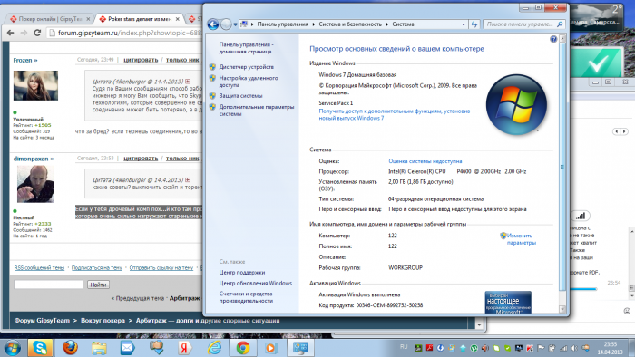The height and width of the screenshot is (357, 635).
Task: Click Chrome's reload page button
Action: tap(37, 33)
